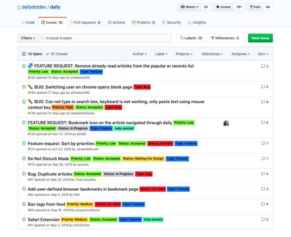
Task: Click the repository book icon beside dailydotdev
Action: tap(19, 7)
